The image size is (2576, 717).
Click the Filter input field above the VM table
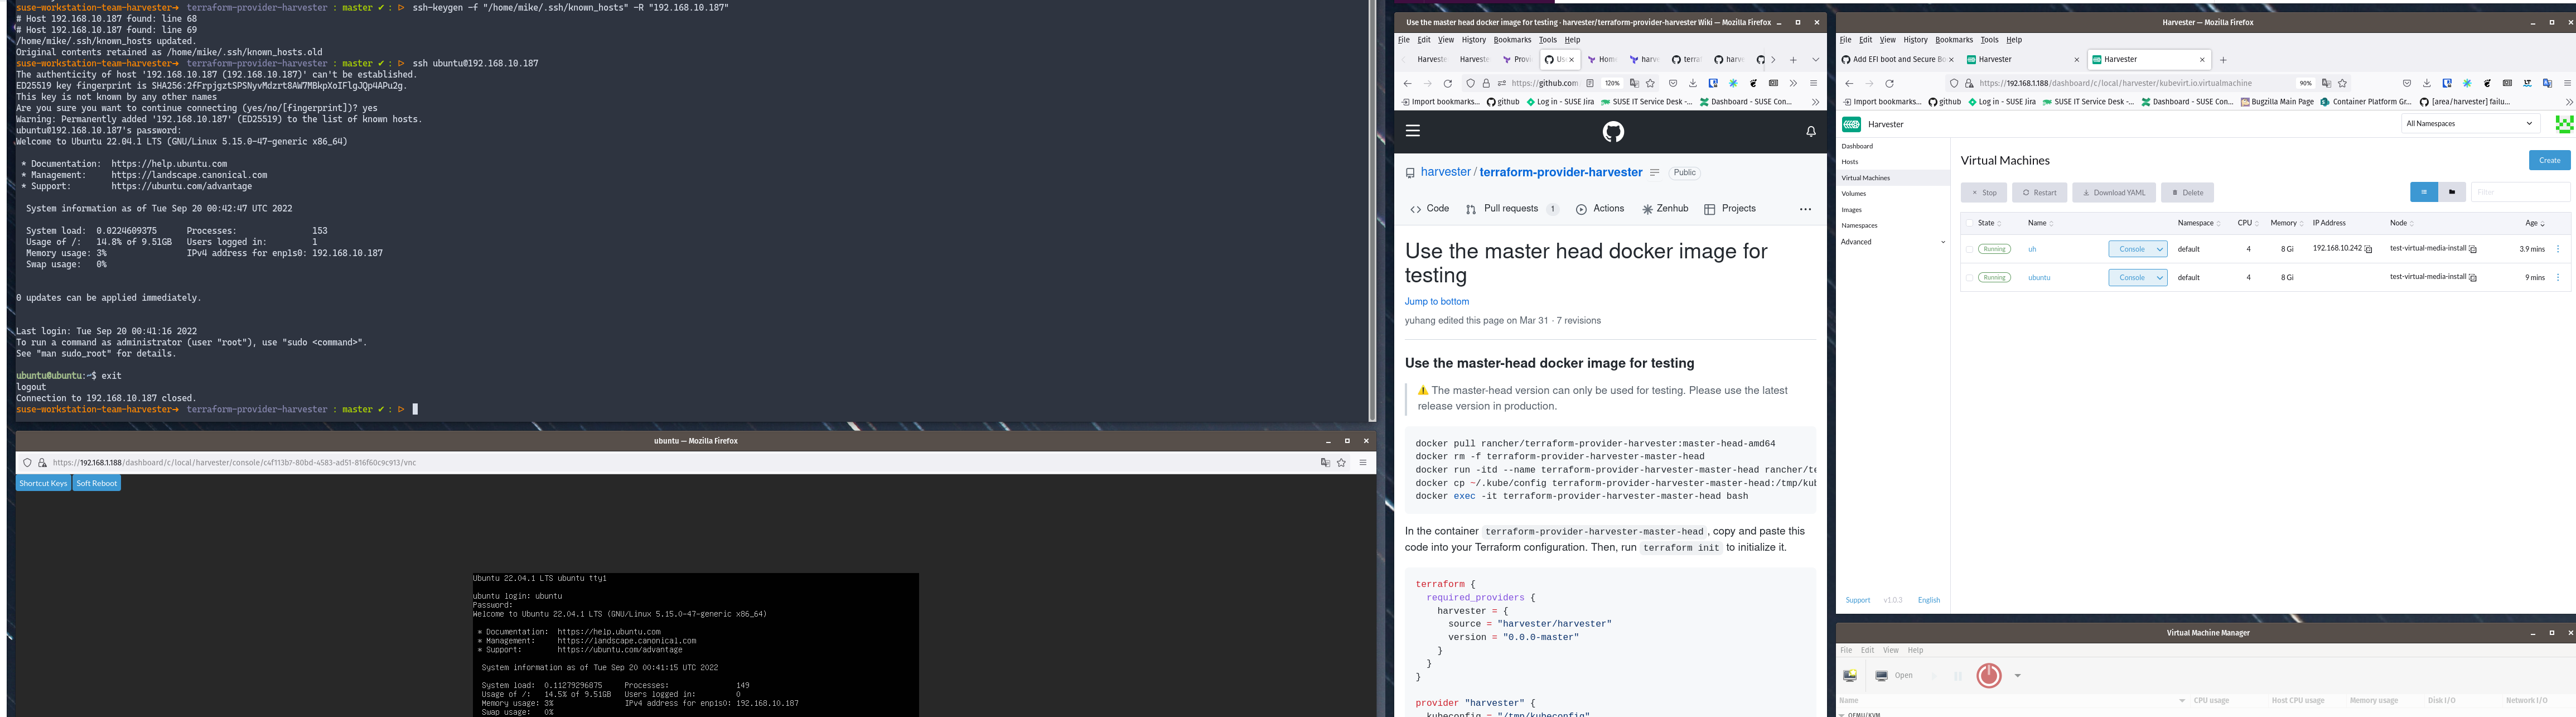pyautogui.click(x=2520, y=191)
